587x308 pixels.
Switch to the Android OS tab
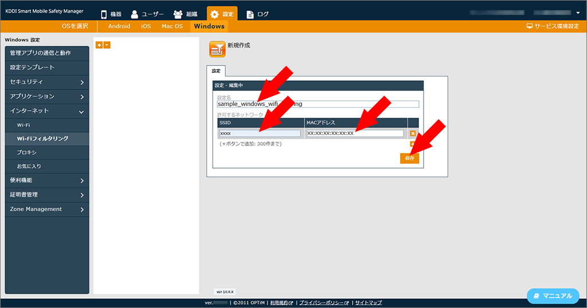pyautogui.click(x=119, y=26)
